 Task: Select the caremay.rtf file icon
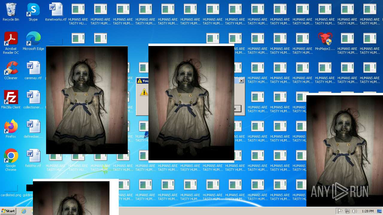[33, 71]
